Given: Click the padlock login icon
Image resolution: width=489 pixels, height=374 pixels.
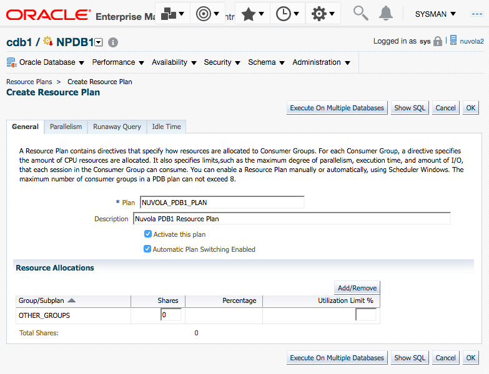Looking at the screenshot, I should pos(438,41).
